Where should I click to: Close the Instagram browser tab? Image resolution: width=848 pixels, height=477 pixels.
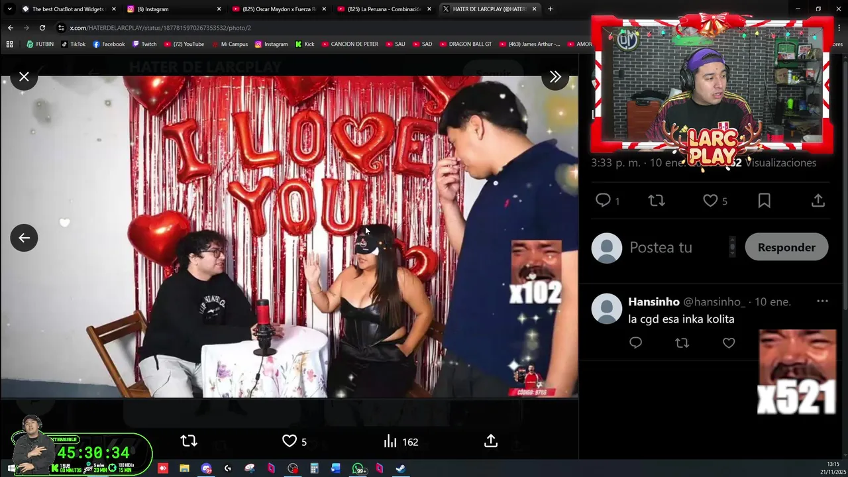[219, 9]
